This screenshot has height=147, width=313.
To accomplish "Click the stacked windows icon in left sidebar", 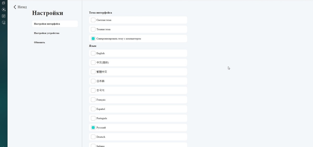I will [3, 3].
